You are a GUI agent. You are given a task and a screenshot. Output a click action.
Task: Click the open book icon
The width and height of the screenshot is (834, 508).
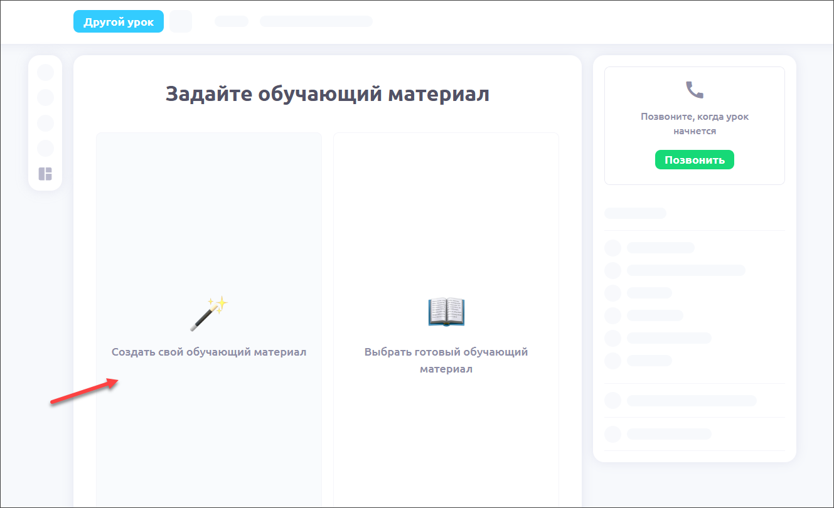pos(446,312)
